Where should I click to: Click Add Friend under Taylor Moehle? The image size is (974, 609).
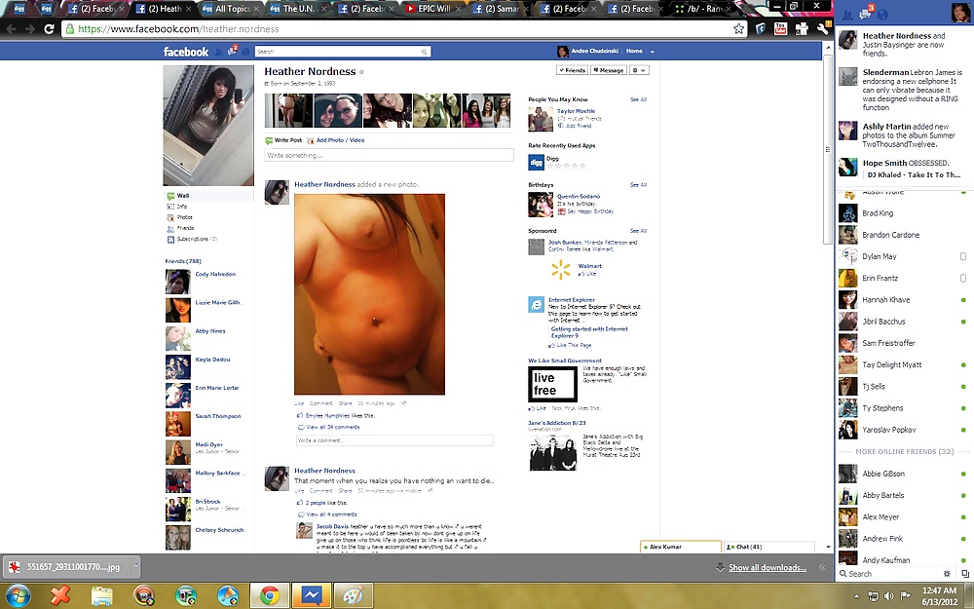coord(579,126)
